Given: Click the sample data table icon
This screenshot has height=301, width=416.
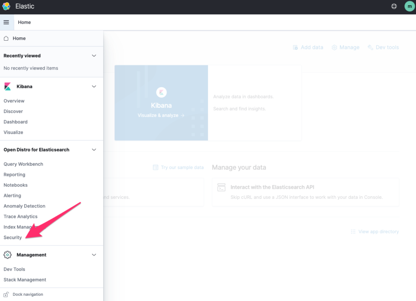Looking at the screenshot, I should (156, 167).
